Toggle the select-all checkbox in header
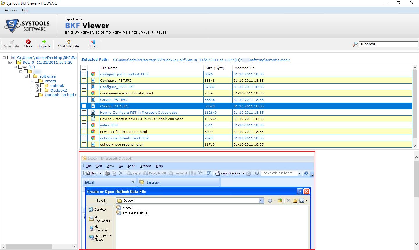This screenshot has width=419, height=250. (x=84, y=68)
